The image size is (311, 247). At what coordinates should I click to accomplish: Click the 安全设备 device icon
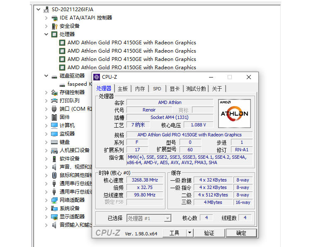click(54, 26)
